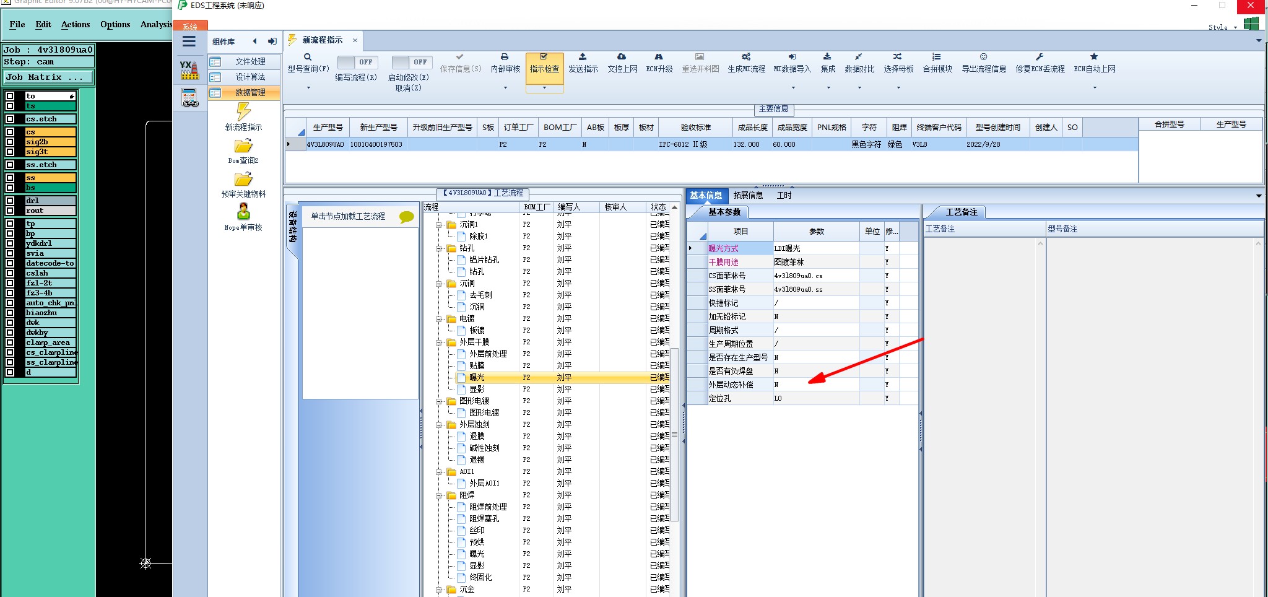
Task: Collapse the 外层干膜 tree folder
Action: pos(439,342)
